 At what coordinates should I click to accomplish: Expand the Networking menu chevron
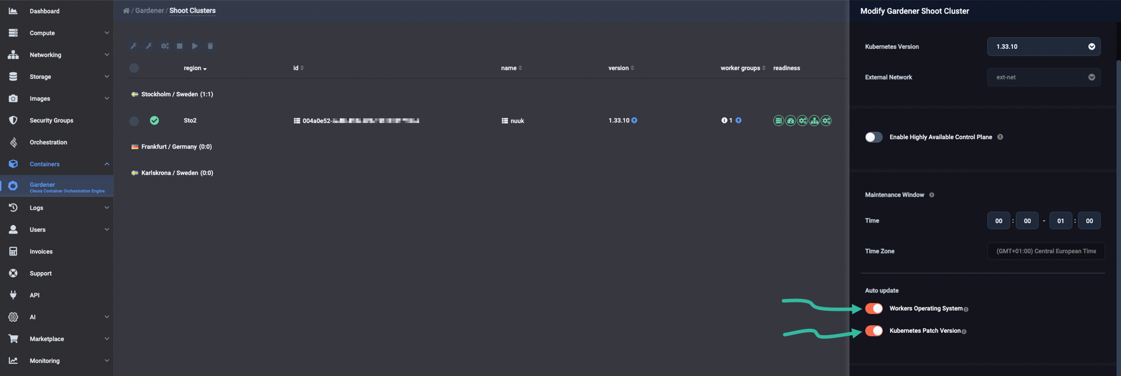[x=107, y=55]
